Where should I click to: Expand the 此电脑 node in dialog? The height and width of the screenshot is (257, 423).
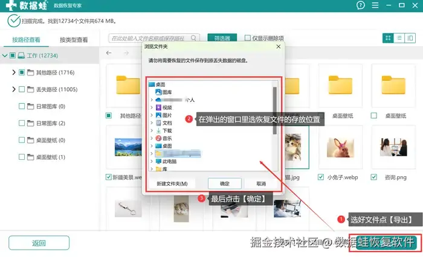pos(152,161)
